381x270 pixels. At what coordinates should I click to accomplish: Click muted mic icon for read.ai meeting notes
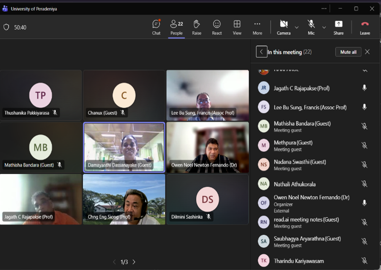(x=364, y=222)
